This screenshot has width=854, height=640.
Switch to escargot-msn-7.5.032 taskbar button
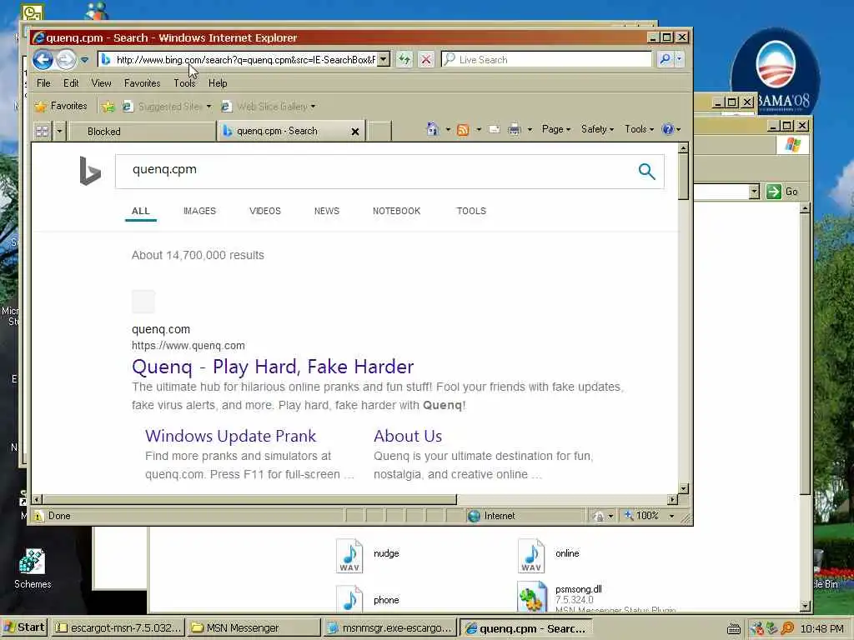point(118,628)
